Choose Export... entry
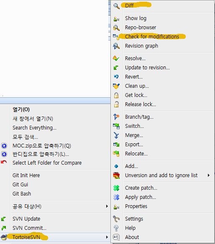 [x=134, y=145]
